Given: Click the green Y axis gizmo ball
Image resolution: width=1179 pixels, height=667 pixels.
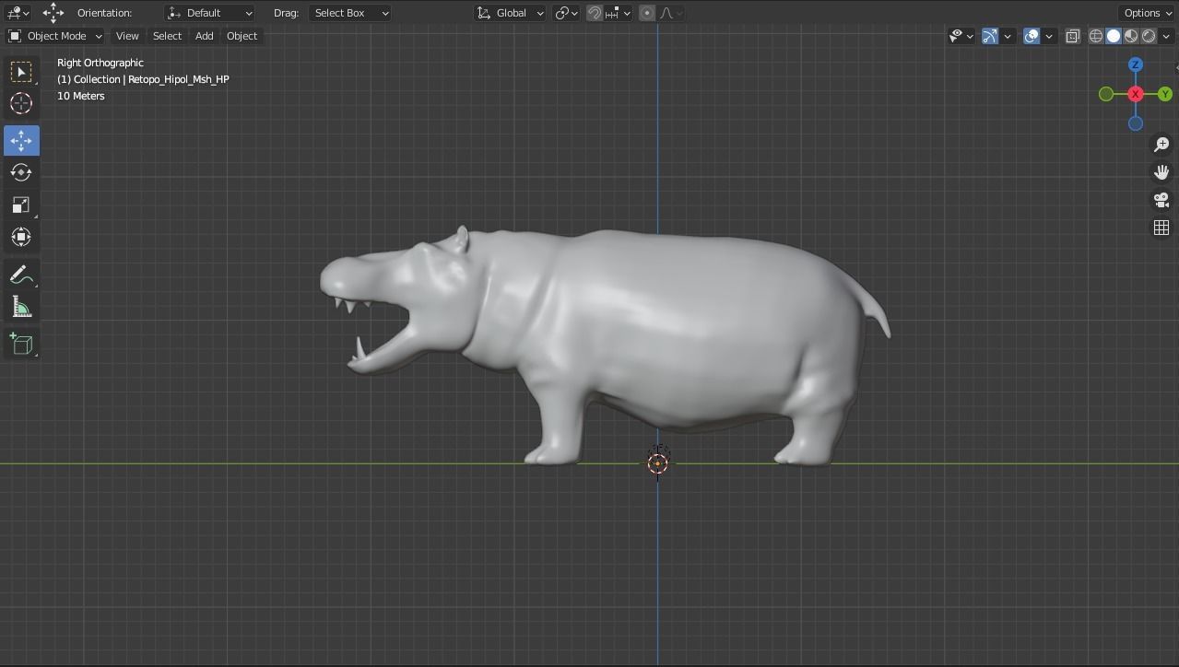Looking at the screenshot, I should 1165,94.
